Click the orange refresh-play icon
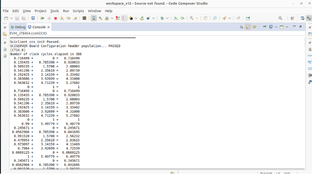The height and width of the screenshot is (174, 312). tap(142, 18)
